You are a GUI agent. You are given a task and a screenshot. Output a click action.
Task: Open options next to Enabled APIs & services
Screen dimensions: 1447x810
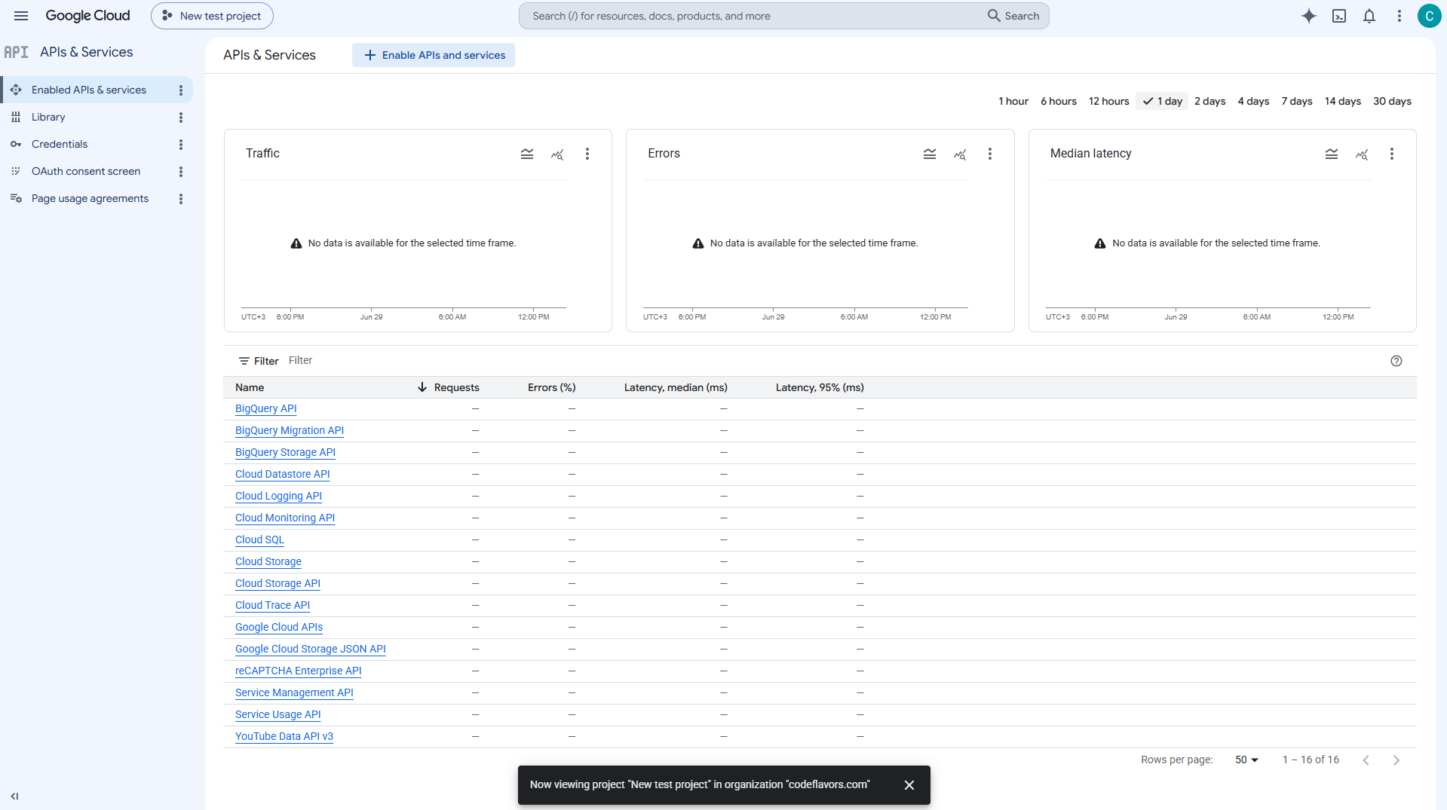(x=181, y=90)
